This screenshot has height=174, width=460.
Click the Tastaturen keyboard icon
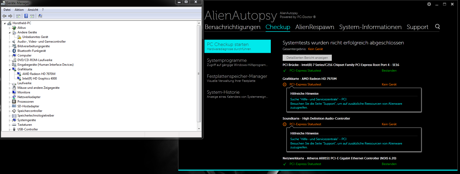coord(14,125)
